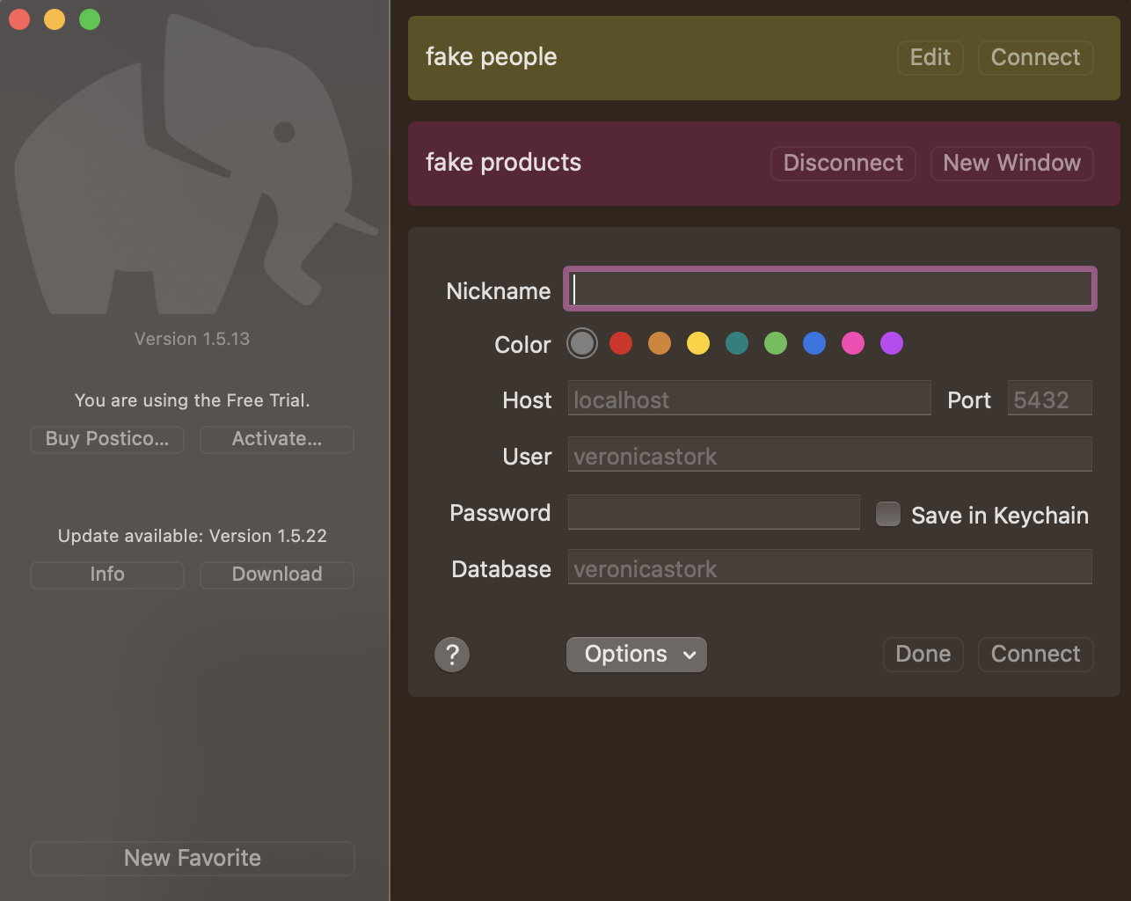Viewport: 1131px width, 901px height.
Task: Click the User field
Action: [830, 454]
